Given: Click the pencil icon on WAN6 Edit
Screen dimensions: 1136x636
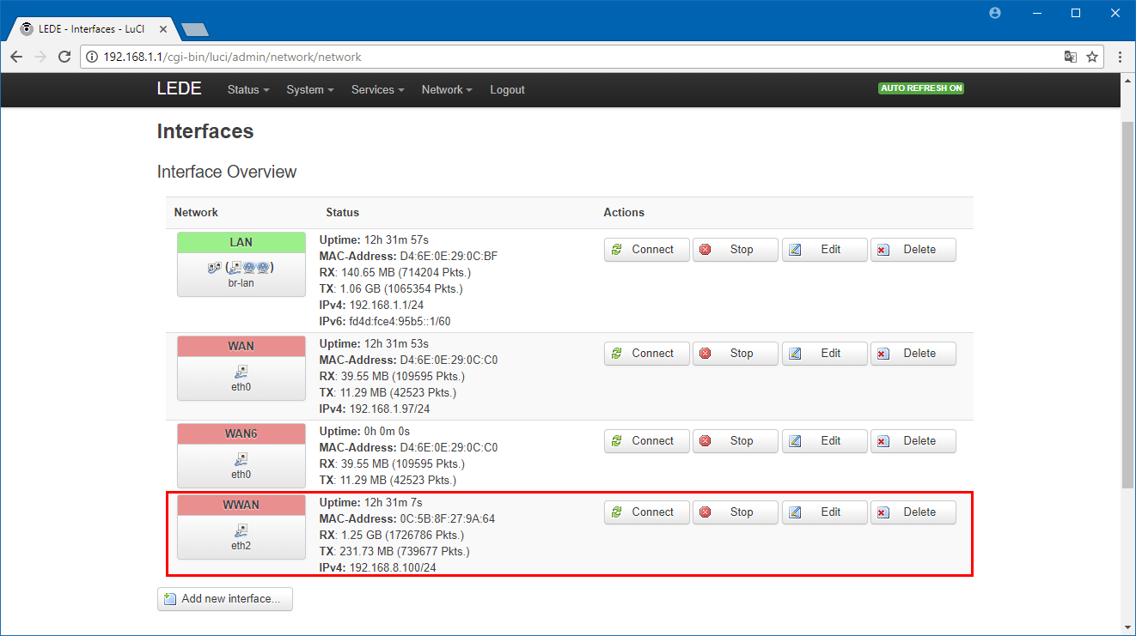Looking at the screenshot, I should (795, 441).
